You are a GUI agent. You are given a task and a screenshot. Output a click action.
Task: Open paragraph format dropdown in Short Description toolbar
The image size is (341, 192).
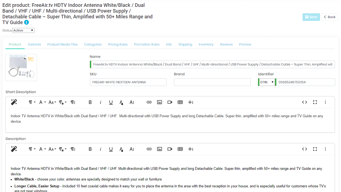(x=32, y=102)
